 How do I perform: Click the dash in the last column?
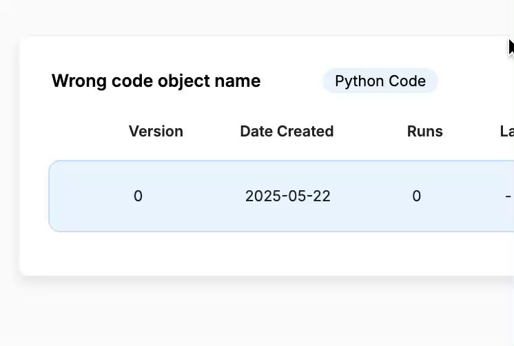pyautogui.click(x=508, y=196)
